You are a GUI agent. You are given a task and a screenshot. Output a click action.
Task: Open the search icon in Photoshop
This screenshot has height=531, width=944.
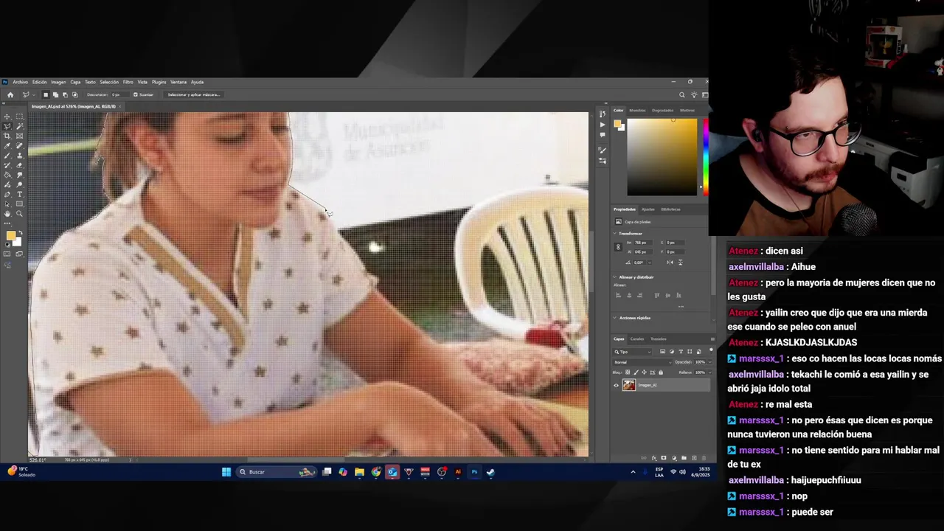click(681, 94)
